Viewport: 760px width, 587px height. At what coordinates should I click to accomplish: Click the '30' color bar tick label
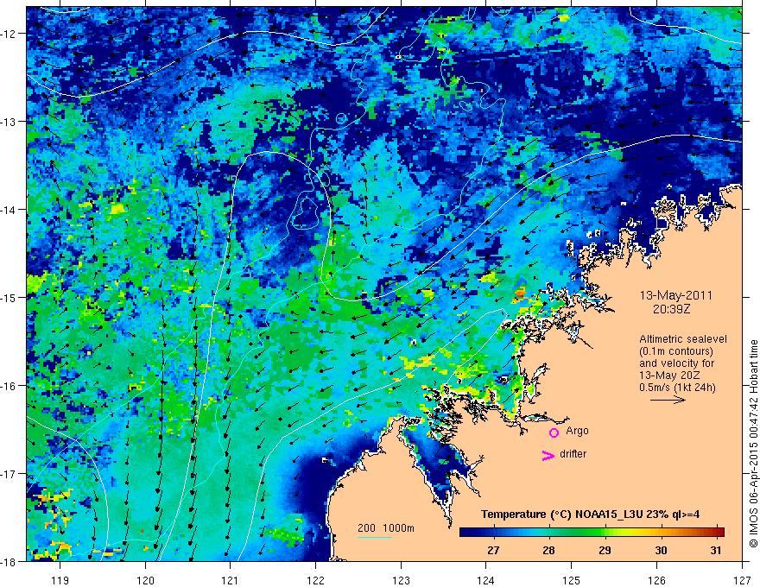tap(661, 550)
